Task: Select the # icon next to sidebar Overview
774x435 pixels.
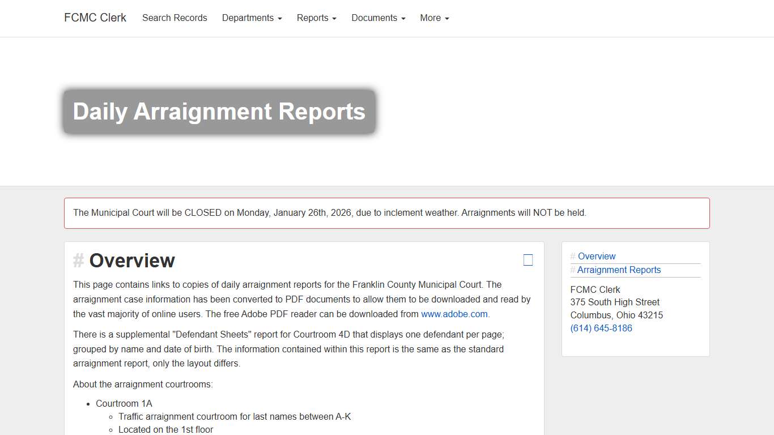Action: coord(573,256)
